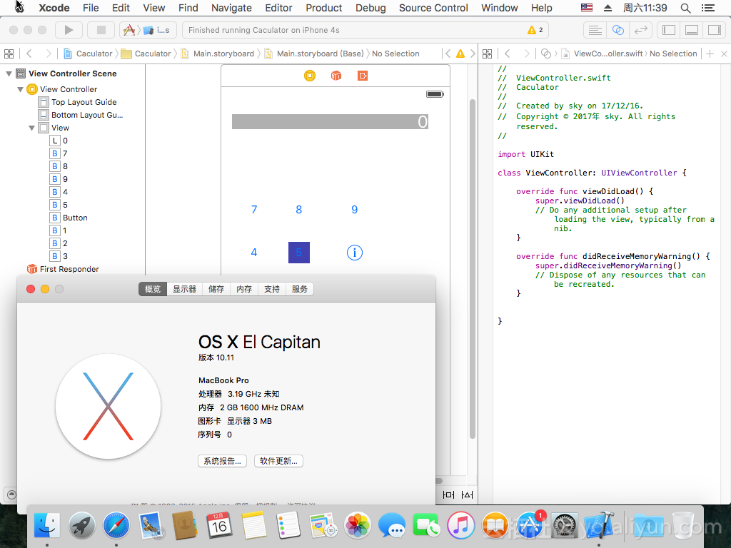Jump to next issue in storyboard
This screenshot has height=548, width=731.
pos(473,54)
